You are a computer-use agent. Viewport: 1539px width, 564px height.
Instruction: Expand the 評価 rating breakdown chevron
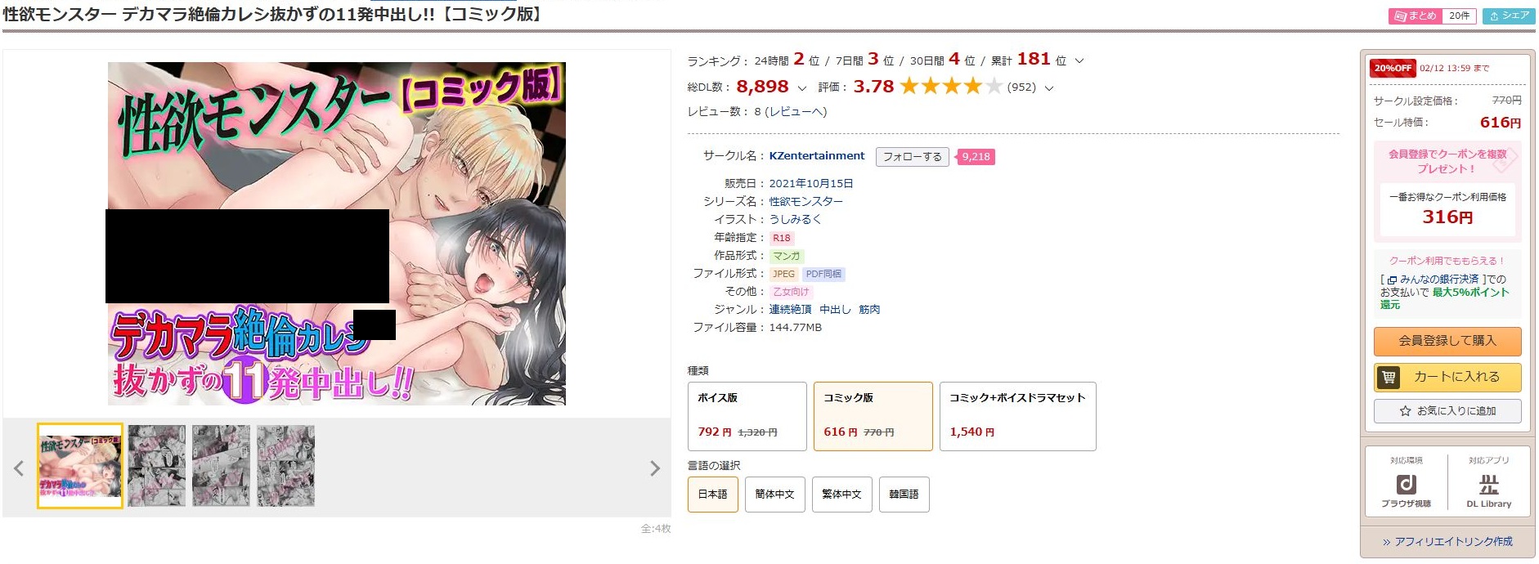1049,88
